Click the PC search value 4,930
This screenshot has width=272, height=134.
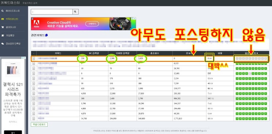click(x=83, y=94)
